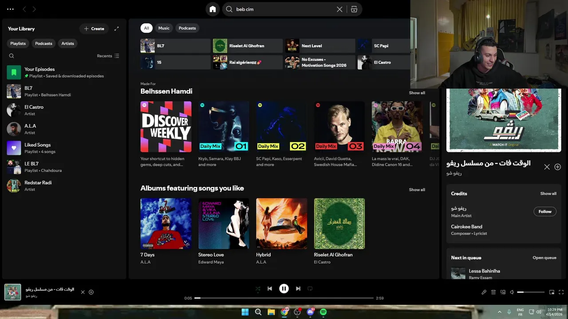Expand Your Library to full view

(117, 29)
